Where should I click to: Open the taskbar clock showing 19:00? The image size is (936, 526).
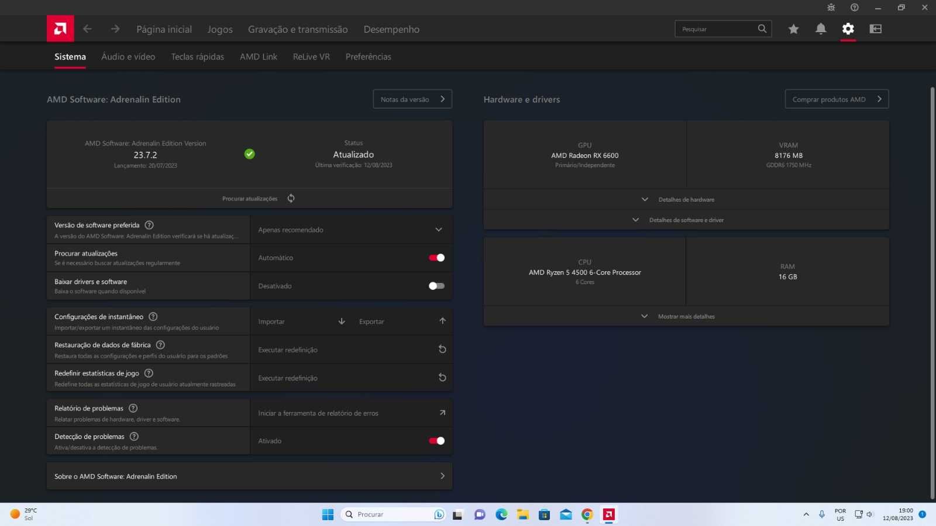[x=898, y=514]
